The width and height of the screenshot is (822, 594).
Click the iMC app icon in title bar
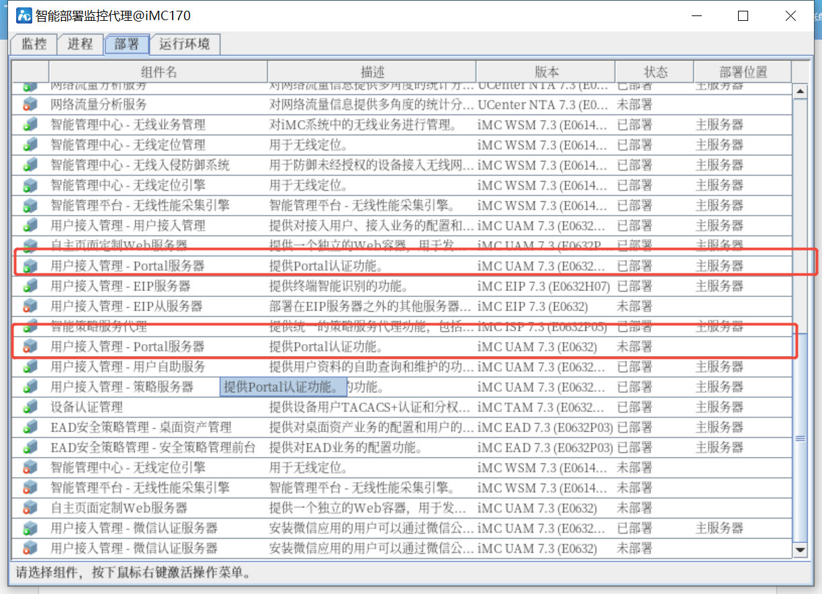(24, 15)
